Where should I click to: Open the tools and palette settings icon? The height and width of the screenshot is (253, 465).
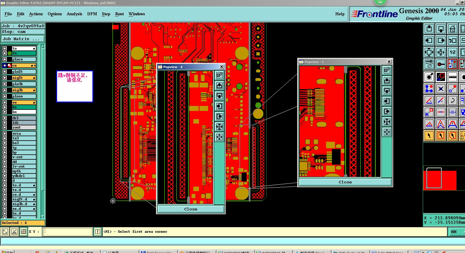pyautogui.click(x=429, y=64)
